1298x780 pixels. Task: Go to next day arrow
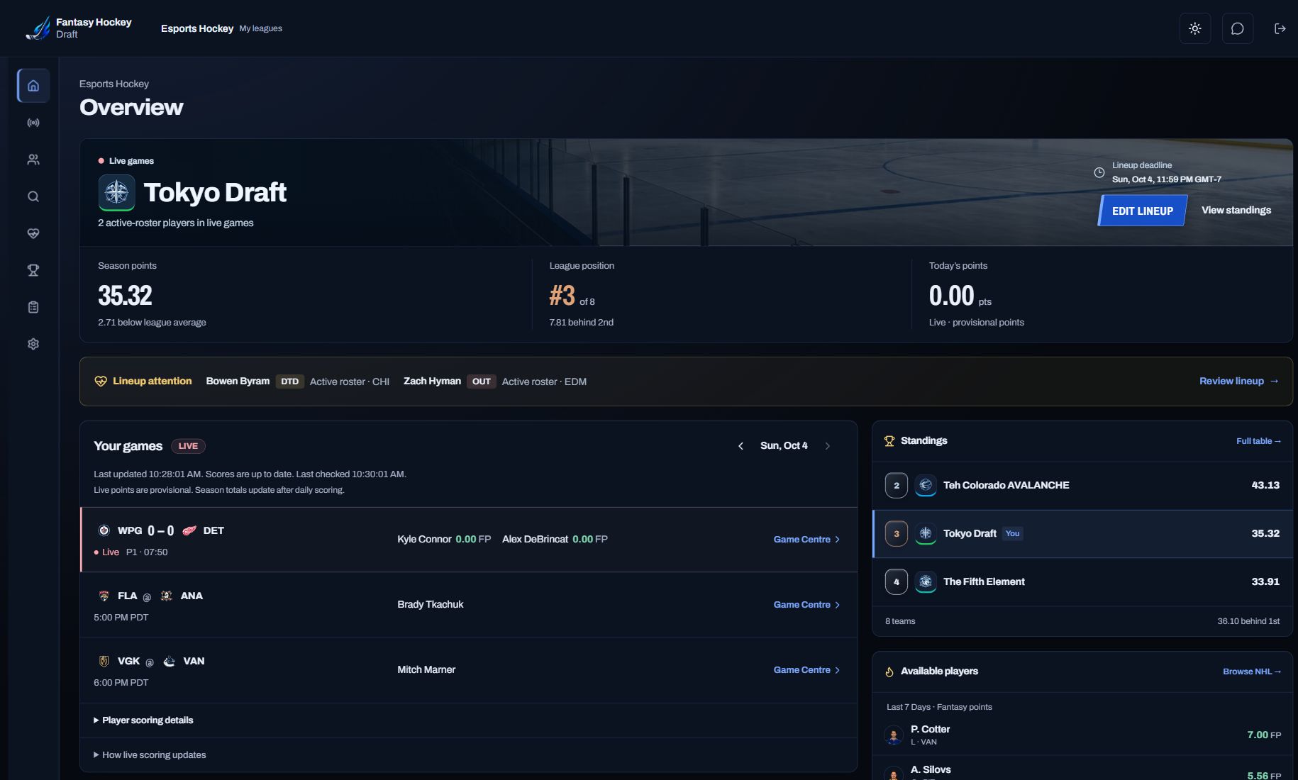tap(827, 446)
